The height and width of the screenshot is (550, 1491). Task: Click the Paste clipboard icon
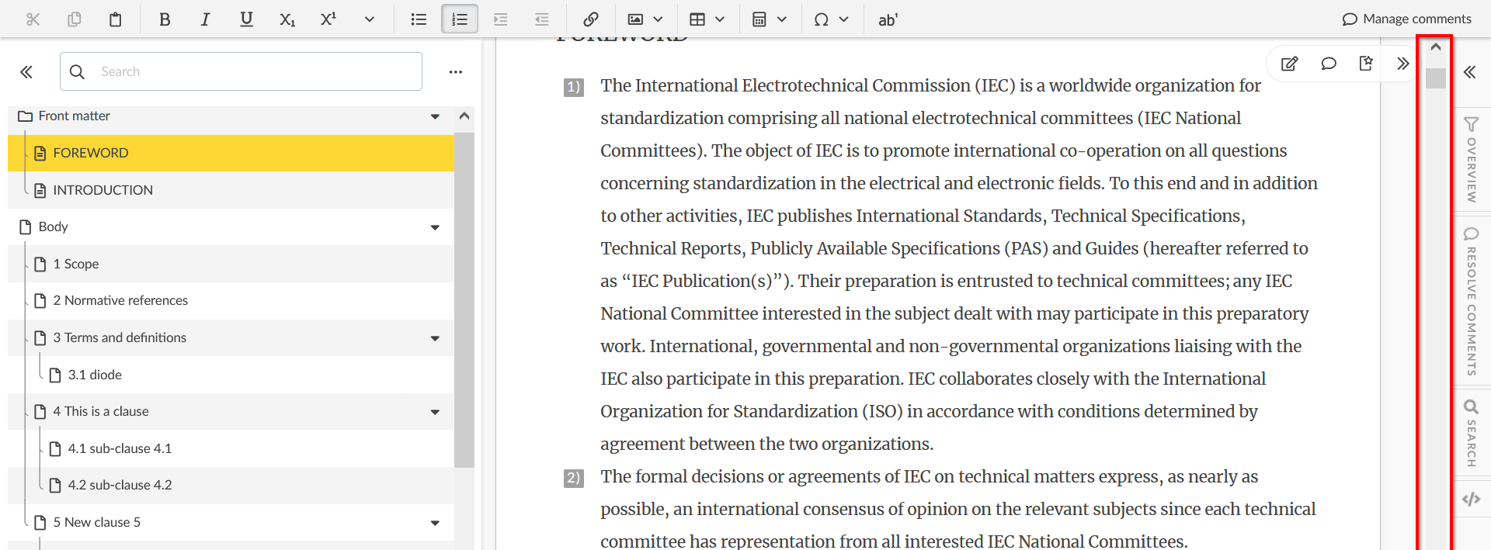point(116,19)
